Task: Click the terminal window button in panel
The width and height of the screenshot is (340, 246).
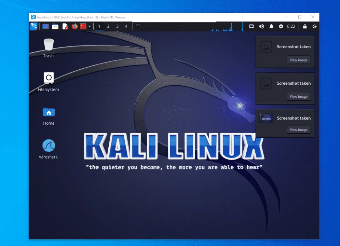Action: 138,26
